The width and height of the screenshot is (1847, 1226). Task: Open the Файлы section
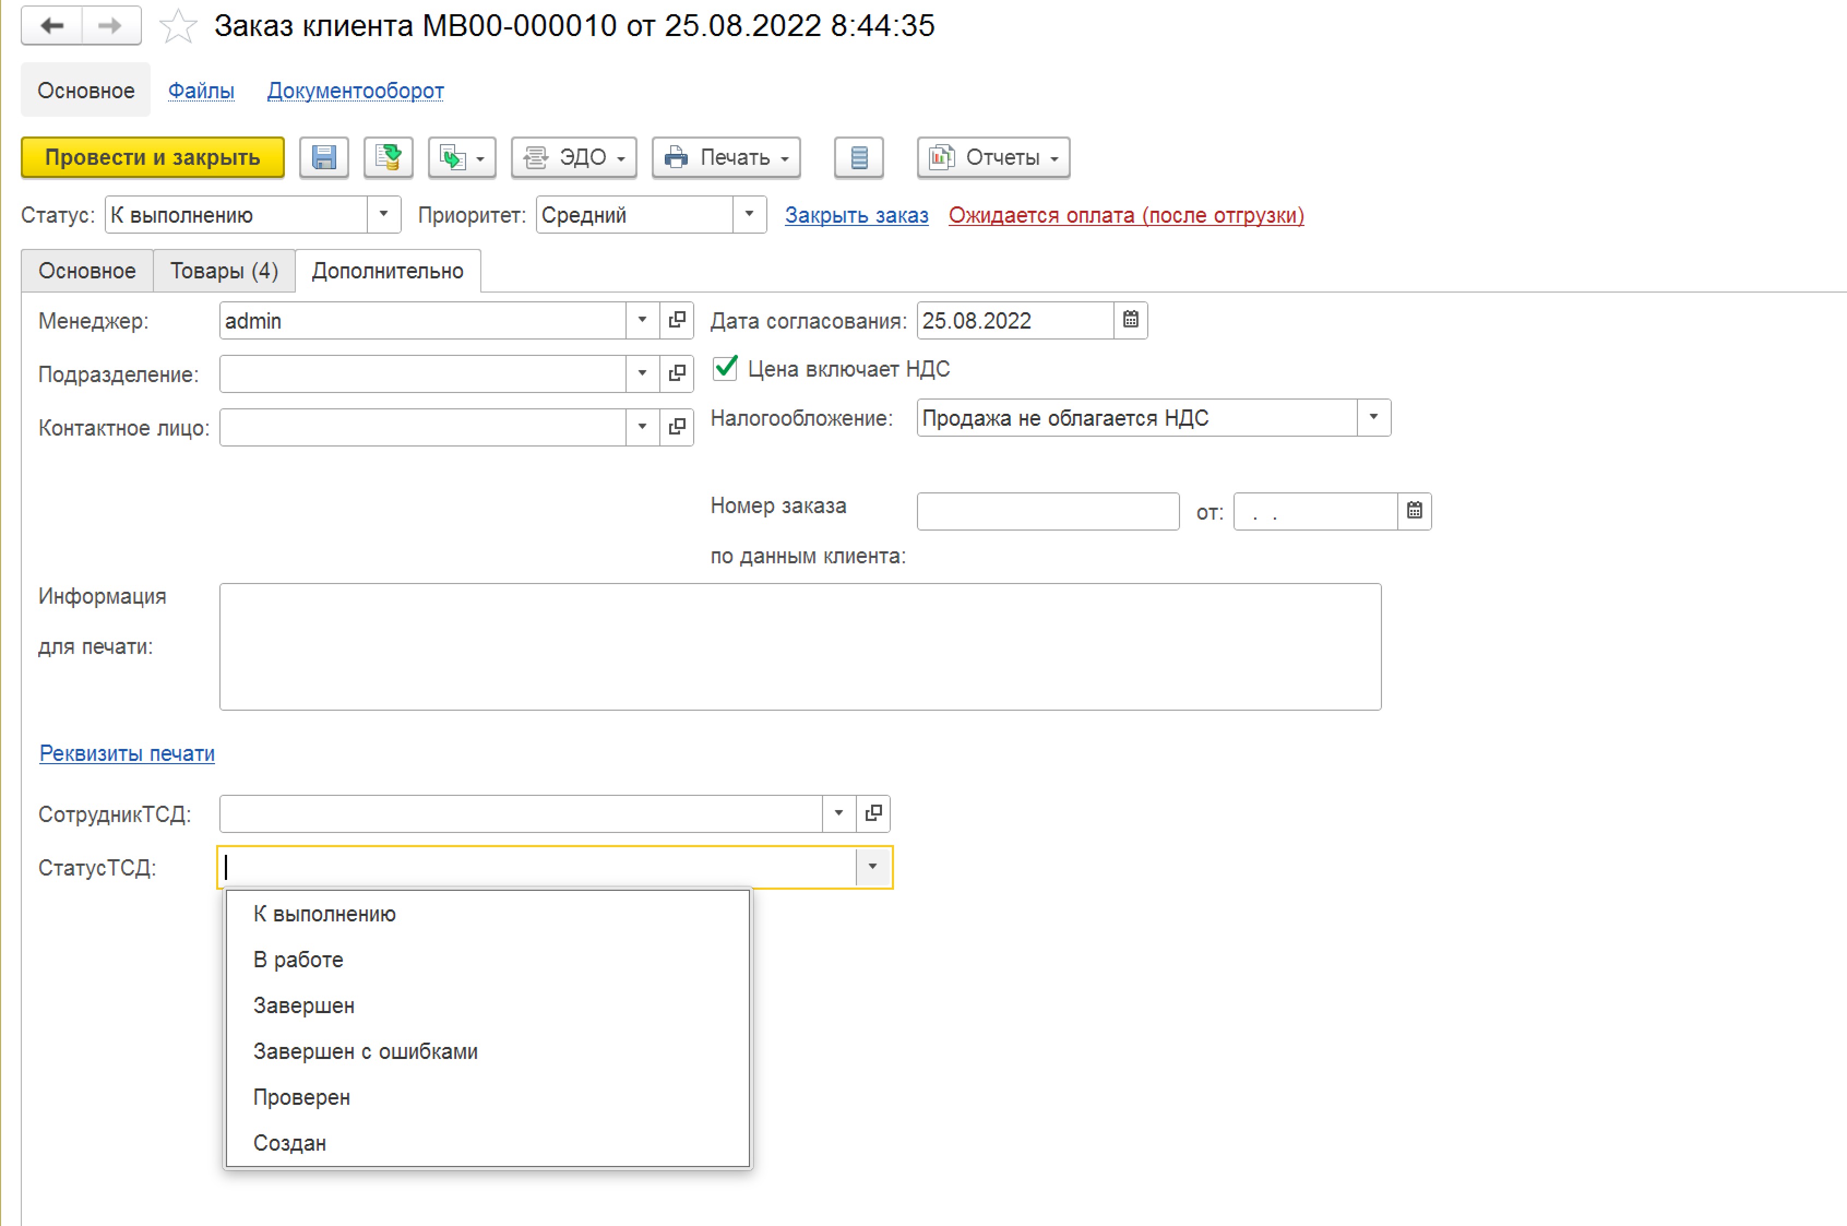(201, 91)
